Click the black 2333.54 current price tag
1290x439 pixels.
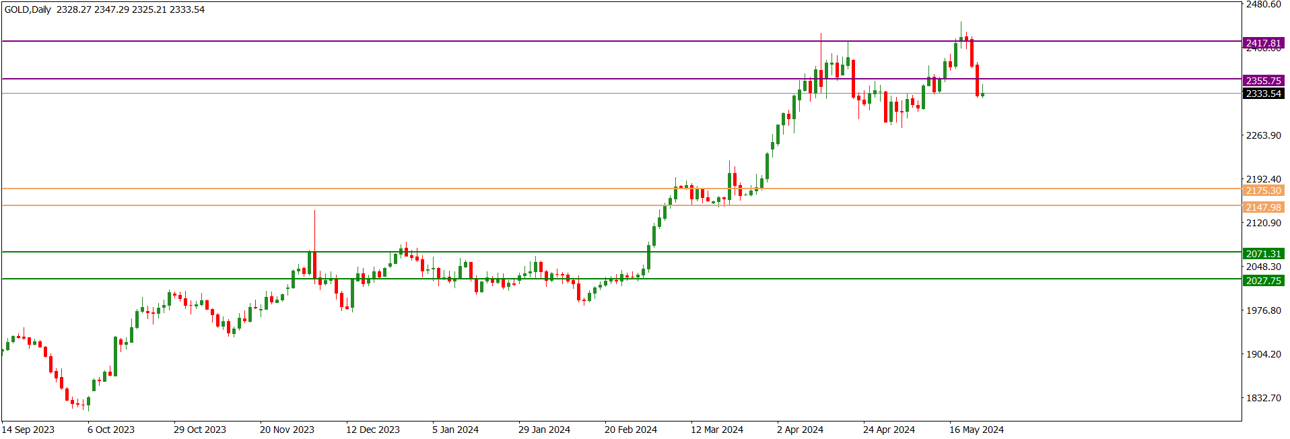coord(1263,94)
